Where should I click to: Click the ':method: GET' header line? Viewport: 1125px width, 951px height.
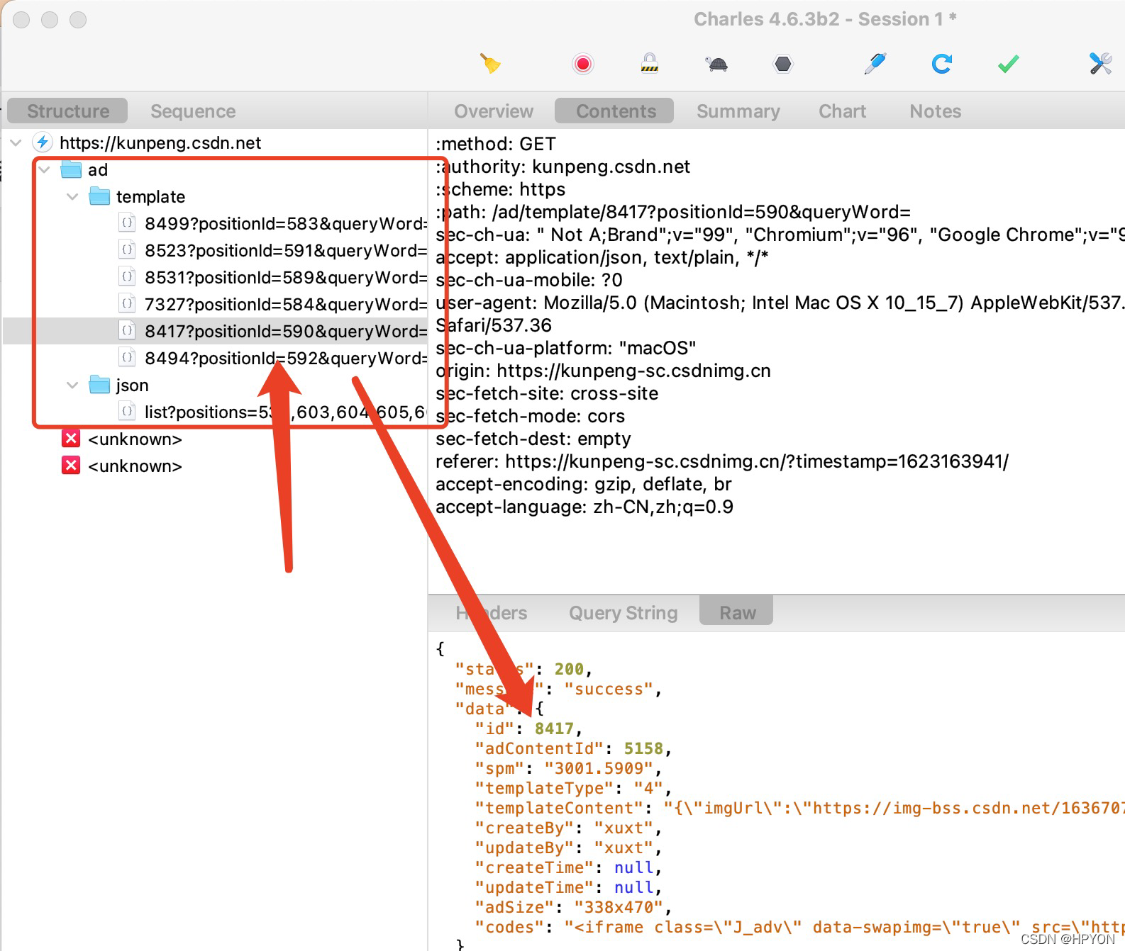[496, 144]
